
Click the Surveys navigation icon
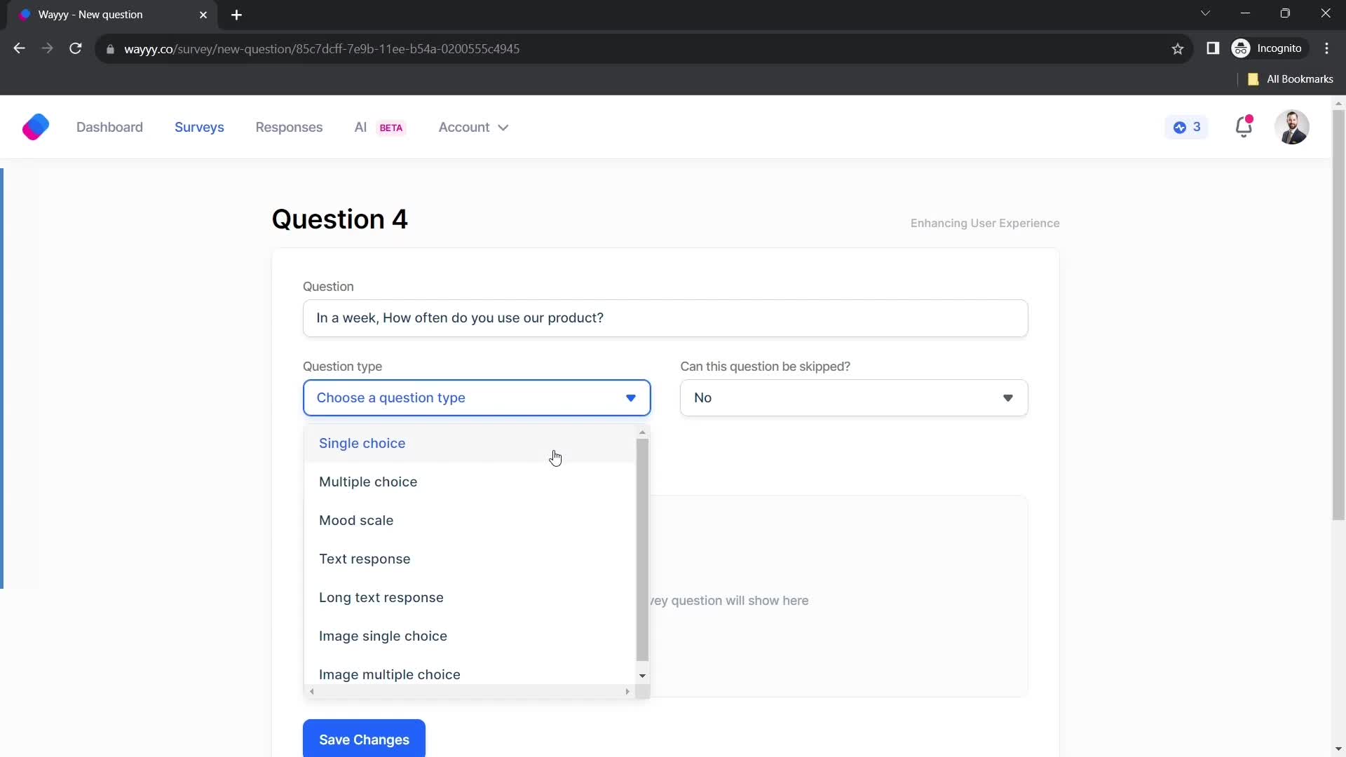[x=200, y=127]
